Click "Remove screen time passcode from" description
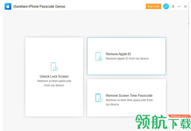 tap(129, 100)
